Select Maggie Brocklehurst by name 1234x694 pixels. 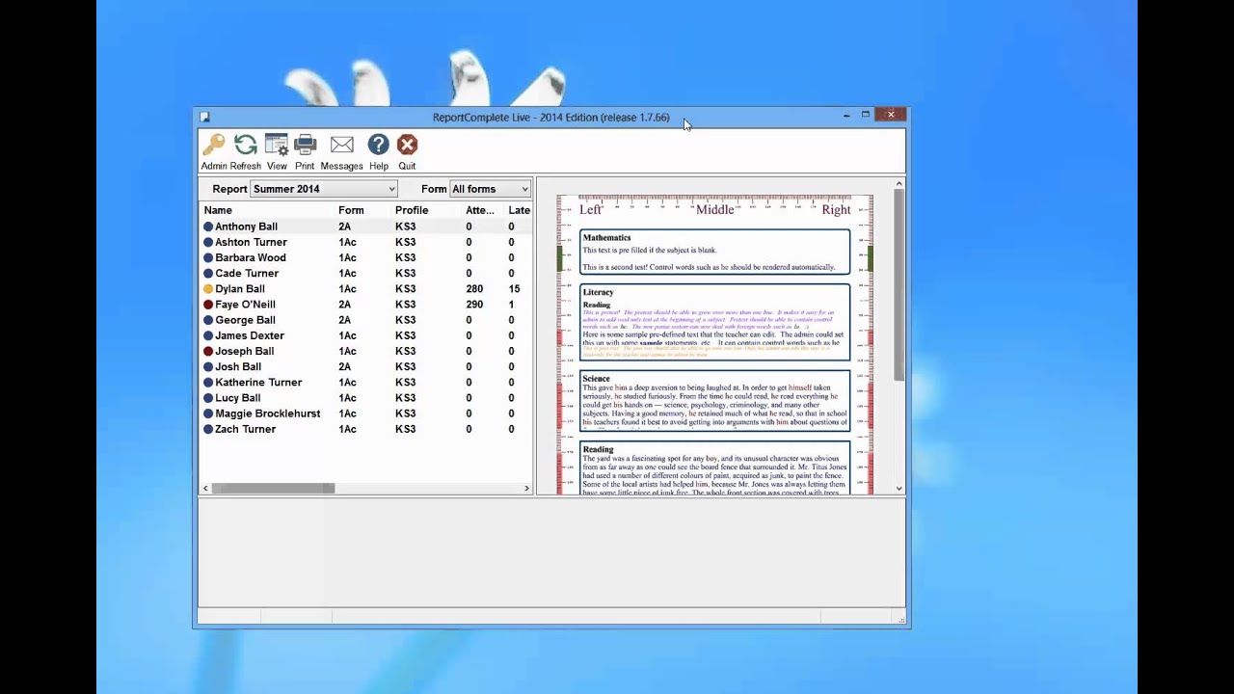tap(268, 414)
